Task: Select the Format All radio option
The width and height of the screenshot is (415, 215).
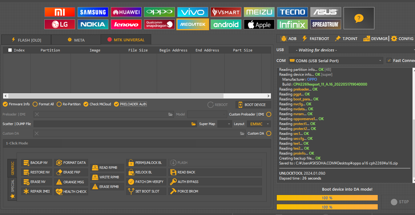Action: 35,104
